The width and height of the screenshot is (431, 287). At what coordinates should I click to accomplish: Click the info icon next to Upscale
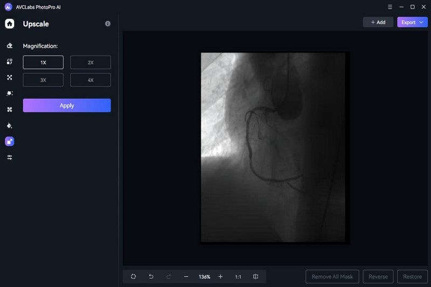[108, 24]
